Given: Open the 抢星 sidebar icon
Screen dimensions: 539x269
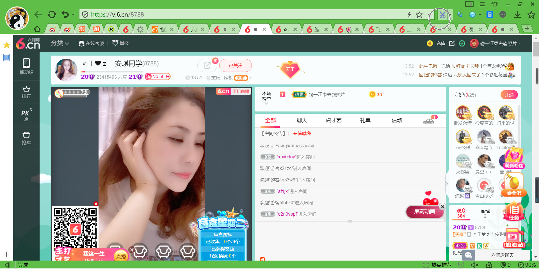Looking at the screenshot, I should pyautogui.click(x=26, y=138).
